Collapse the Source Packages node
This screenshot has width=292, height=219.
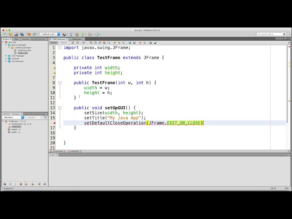pyautogui.click(x=6, y=45)
